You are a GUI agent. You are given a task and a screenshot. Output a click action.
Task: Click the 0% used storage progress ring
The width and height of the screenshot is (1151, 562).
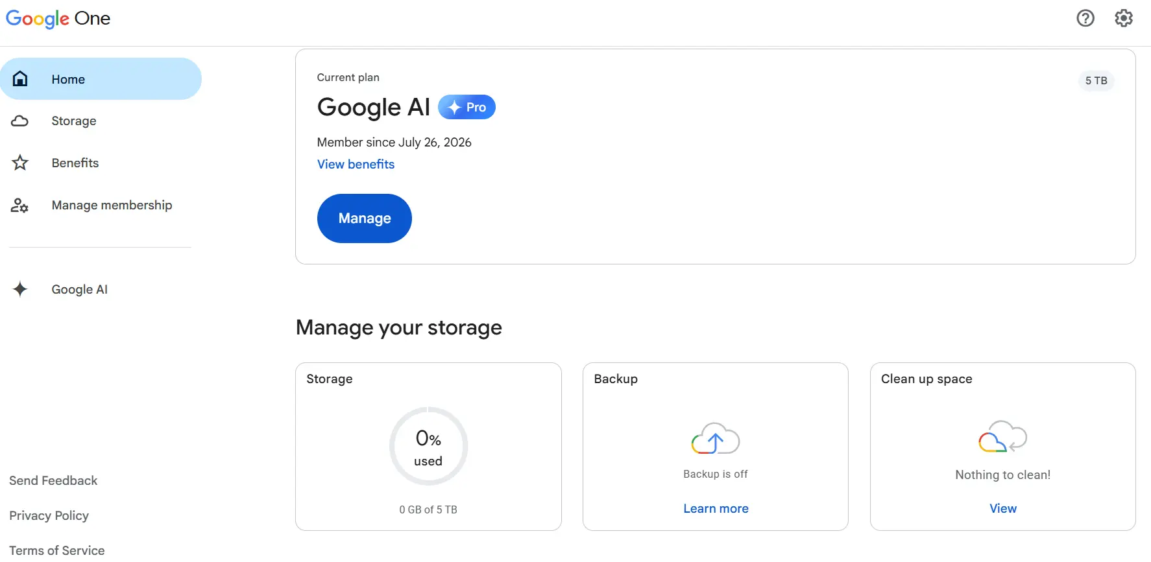[428, 446]
